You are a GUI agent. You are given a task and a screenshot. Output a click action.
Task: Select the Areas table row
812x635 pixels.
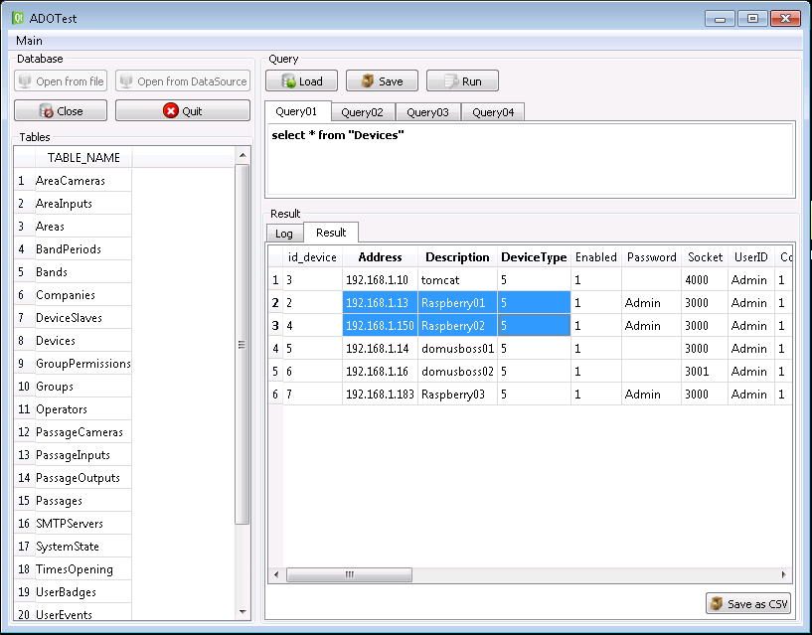[x=82, y=227]
